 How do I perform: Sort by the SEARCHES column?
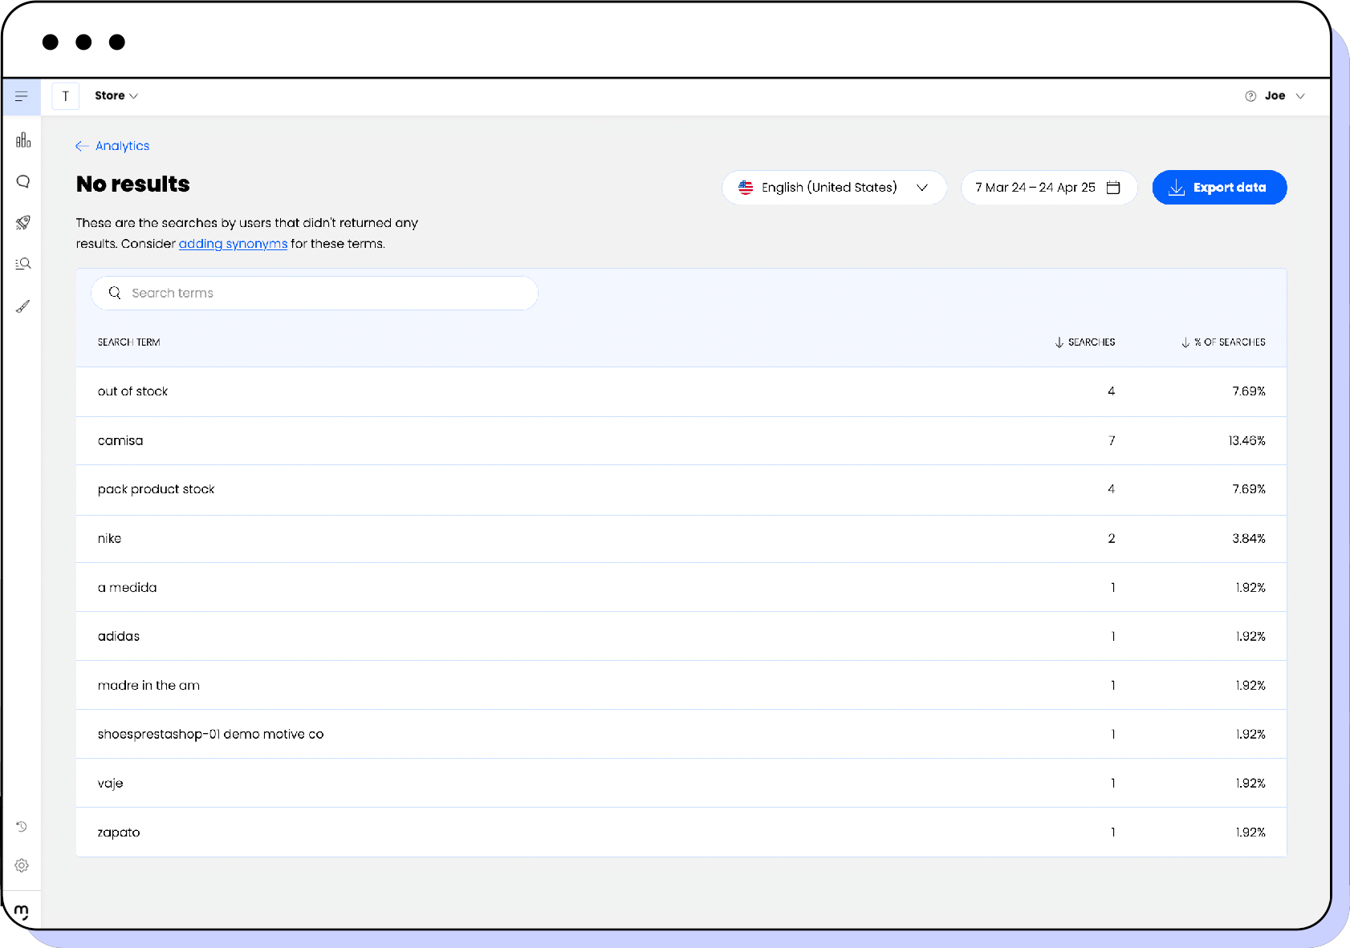click(1085, 342)
